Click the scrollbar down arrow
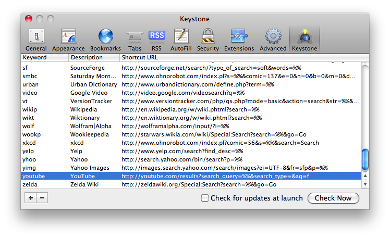 click(365, 184)
